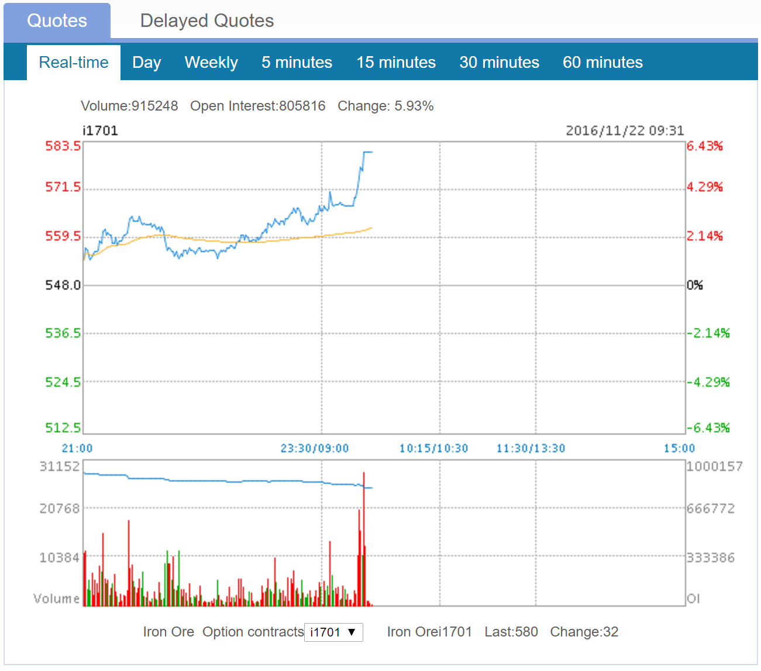Image resolution: width=761 pixels, height=671 pixels.
Task: Click the flat peak of the blue price line
Action: [x=368, y=152]
